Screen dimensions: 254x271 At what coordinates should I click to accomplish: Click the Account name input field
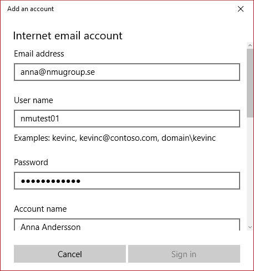tap(127, 224)
